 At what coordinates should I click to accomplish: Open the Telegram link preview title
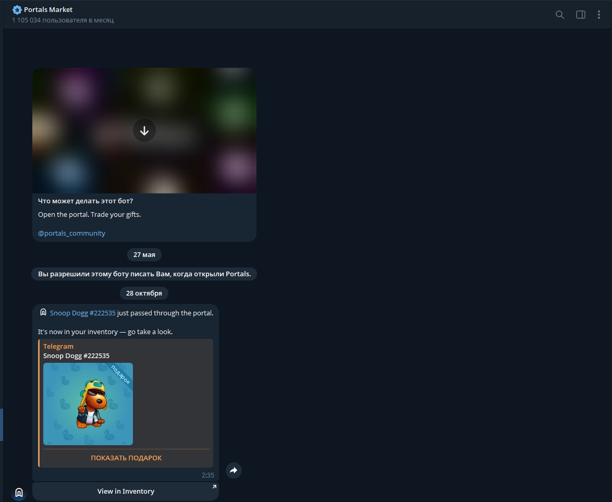(x=58, y=346)
